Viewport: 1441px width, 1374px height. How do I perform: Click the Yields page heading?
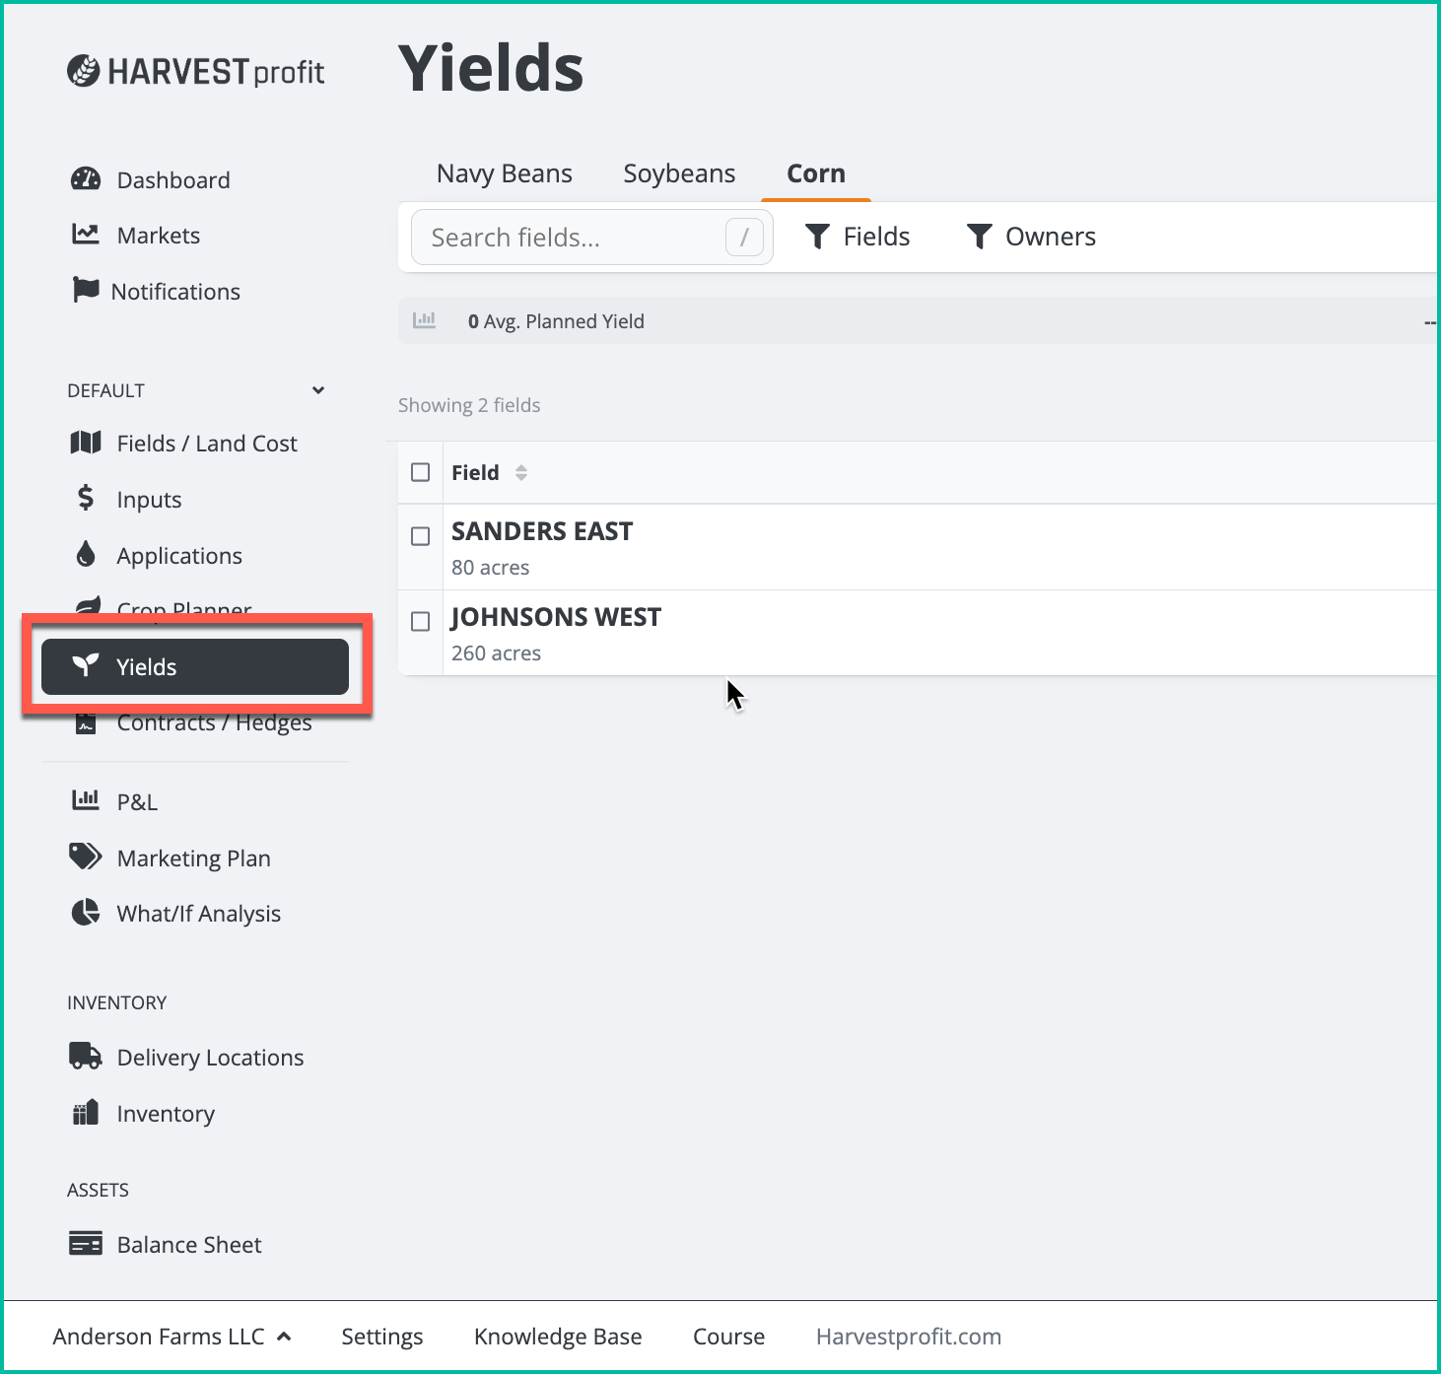pyautogui.click(x=491, y=68)
